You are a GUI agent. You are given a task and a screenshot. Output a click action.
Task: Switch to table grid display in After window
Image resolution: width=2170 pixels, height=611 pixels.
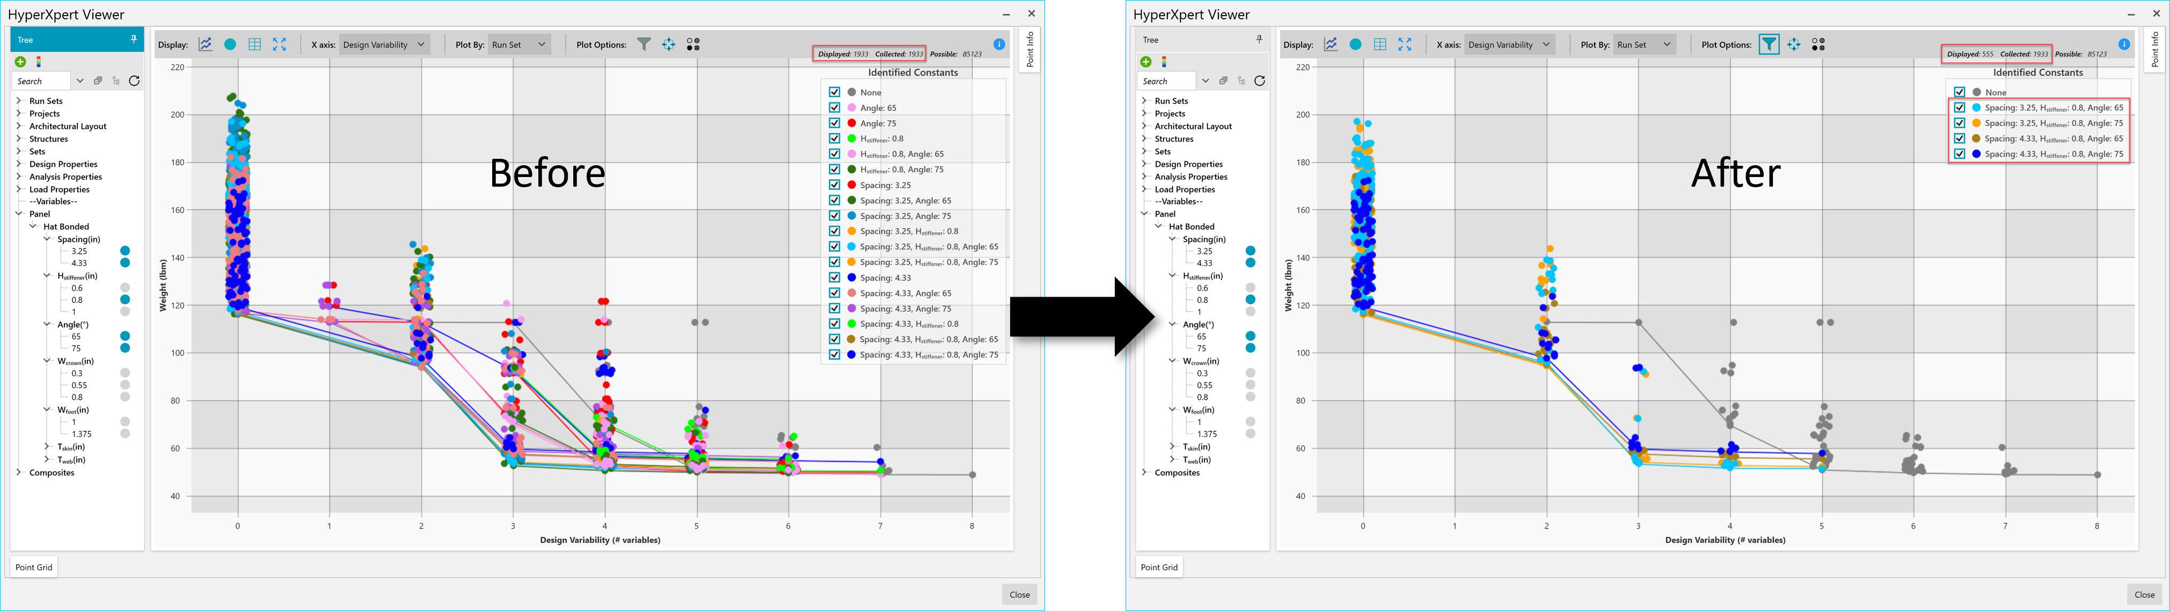tap(1380, 45)
